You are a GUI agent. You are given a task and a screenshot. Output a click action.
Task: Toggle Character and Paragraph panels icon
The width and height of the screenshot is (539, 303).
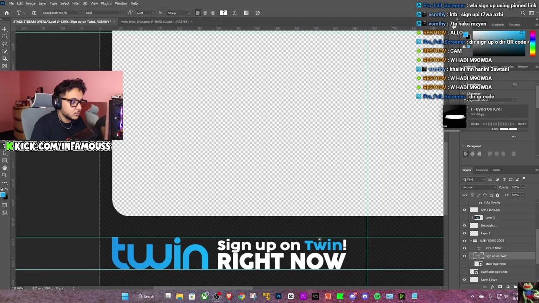246,13
